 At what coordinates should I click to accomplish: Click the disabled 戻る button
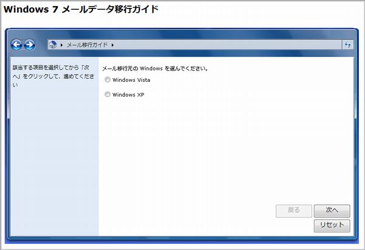(x=294, y=211)
